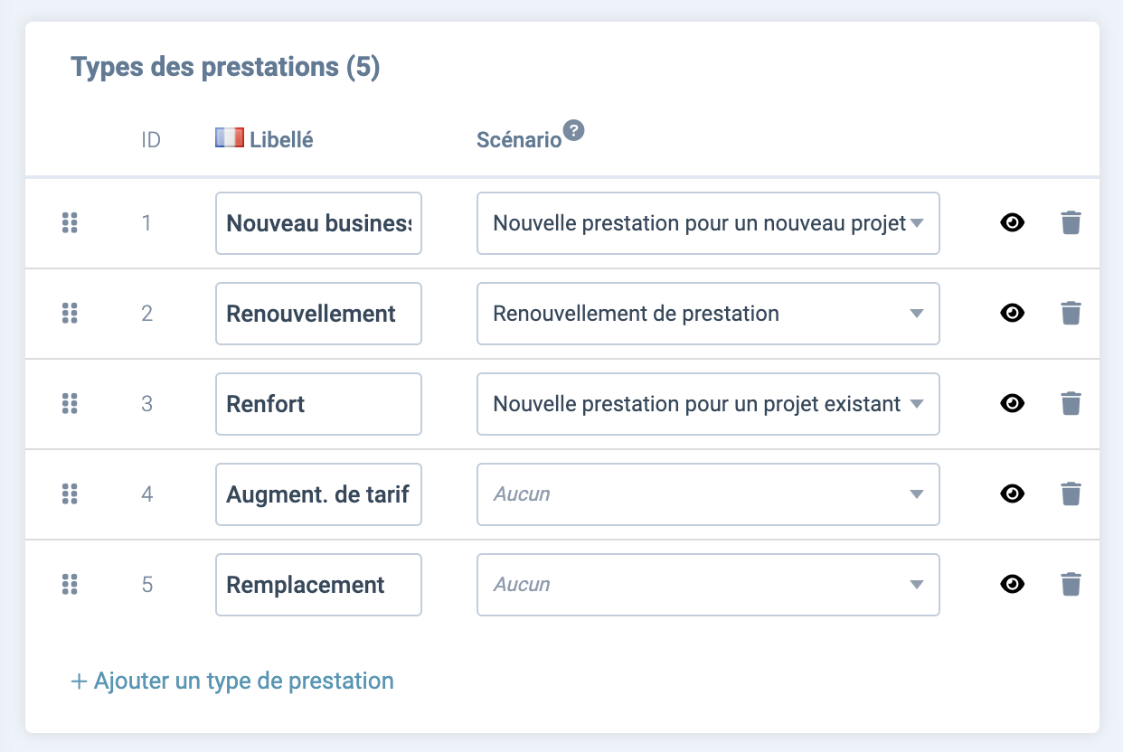Click trash icon for Renouvellement row
1123x752 pixels.
(x=1071, y=313)
